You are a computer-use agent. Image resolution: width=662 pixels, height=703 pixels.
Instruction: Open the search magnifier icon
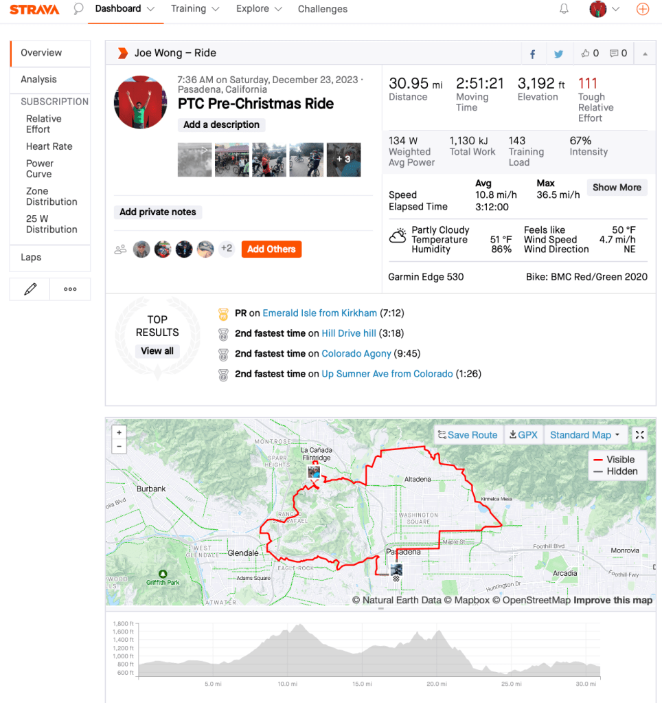click(78, 9)
